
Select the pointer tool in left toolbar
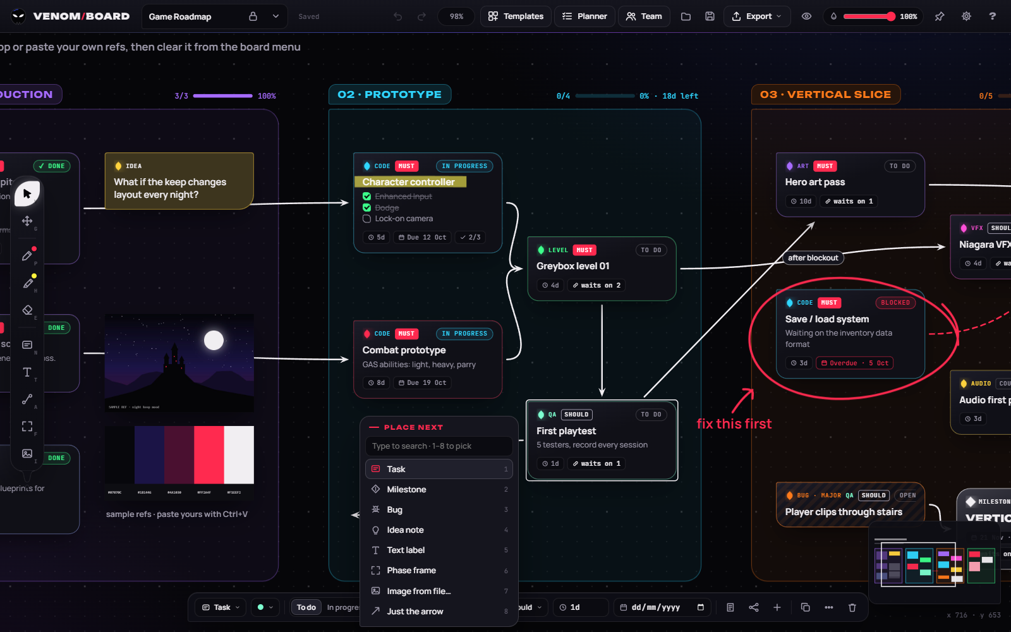(27, 193)
